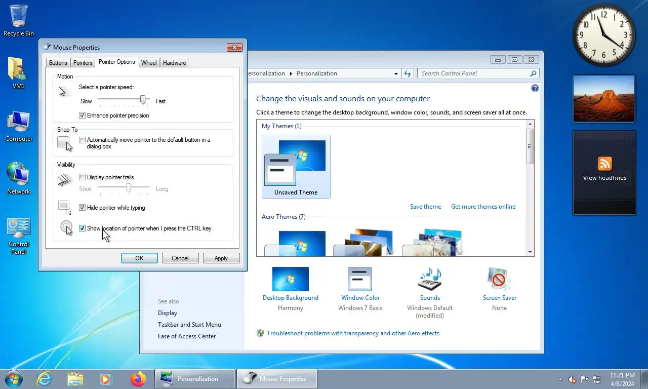
Task: Click the themes list scroll up arrow
Action: (530, 124)
